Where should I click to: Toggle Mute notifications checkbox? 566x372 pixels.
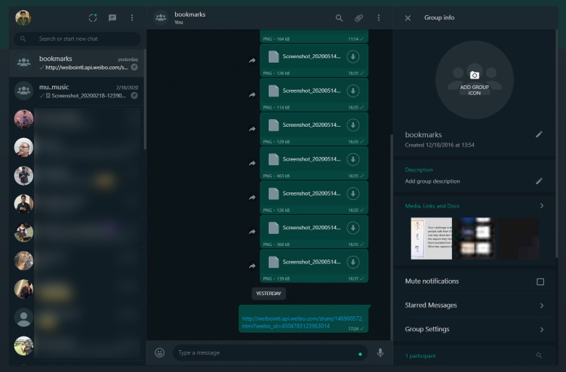point(540,281)
